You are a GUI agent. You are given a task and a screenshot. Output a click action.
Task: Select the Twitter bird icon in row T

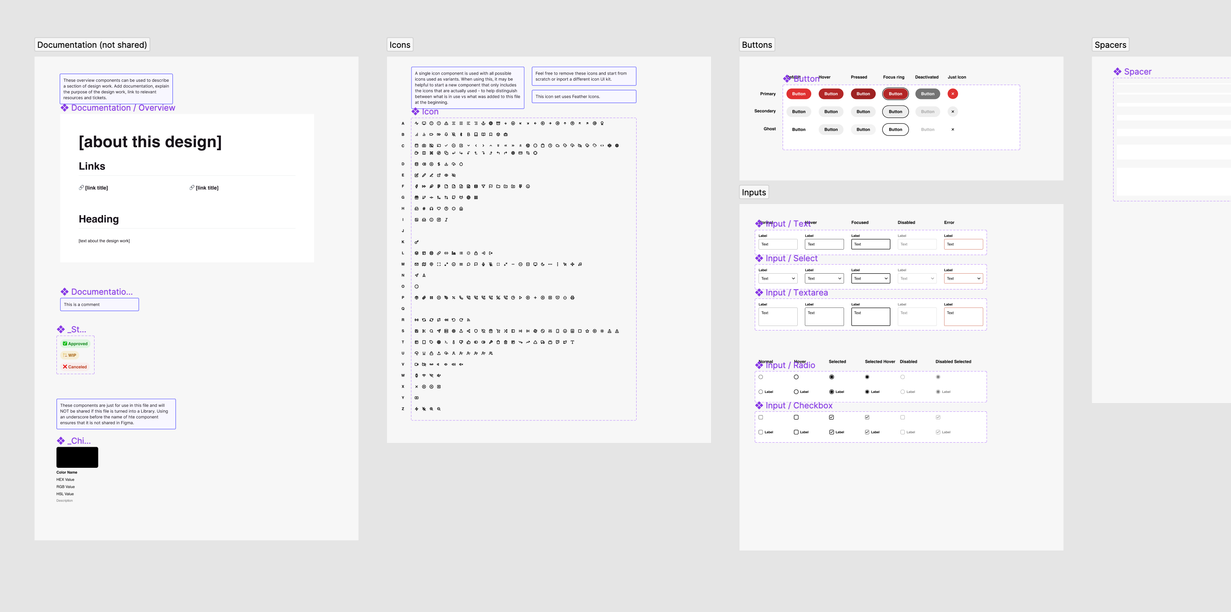[565, 342]
